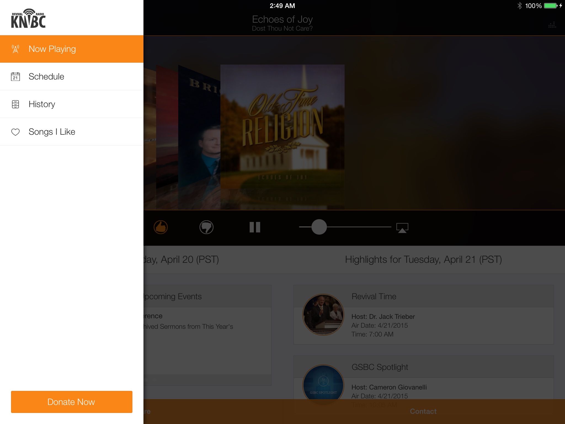
Task: Click the AirPlay cast icon
Action: tap(402, 227)
